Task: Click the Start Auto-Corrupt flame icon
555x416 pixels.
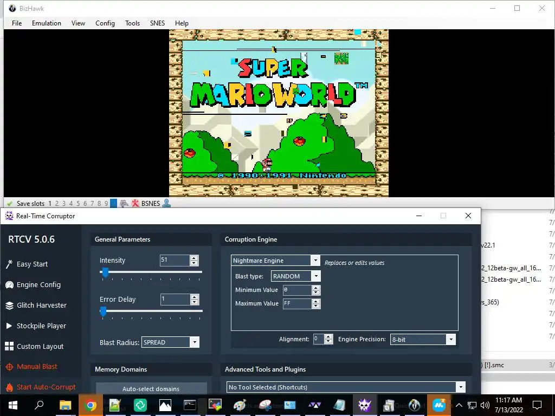Action: (x=9, y=387)
